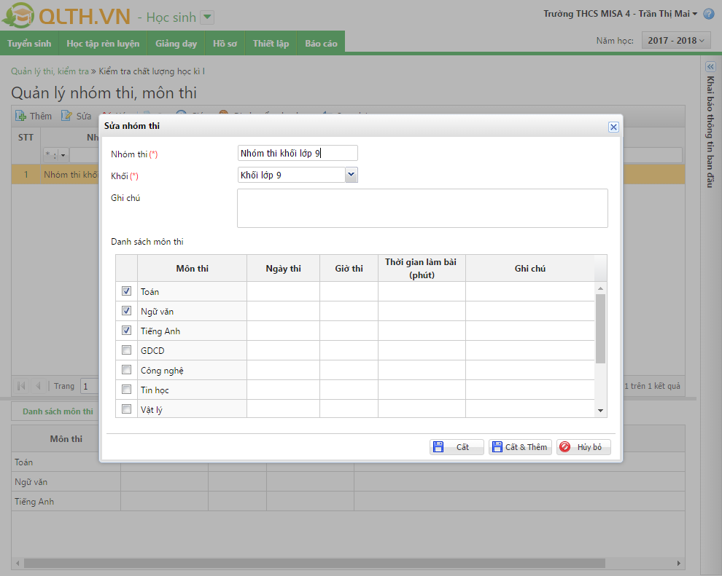Click the duration cell for Tiếng Anh
This screenshot has width=722, height=576.
[422, 331]
